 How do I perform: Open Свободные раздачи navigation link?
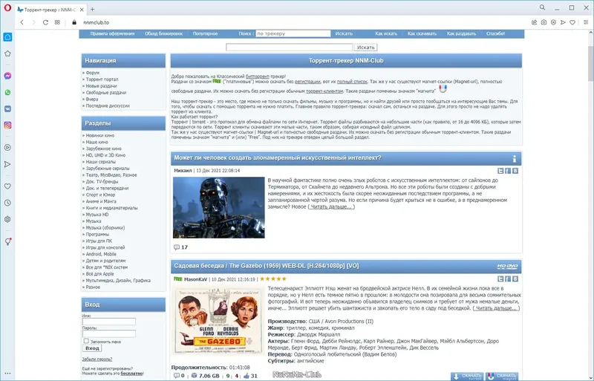pyautogui.click(x=106, y=93)
